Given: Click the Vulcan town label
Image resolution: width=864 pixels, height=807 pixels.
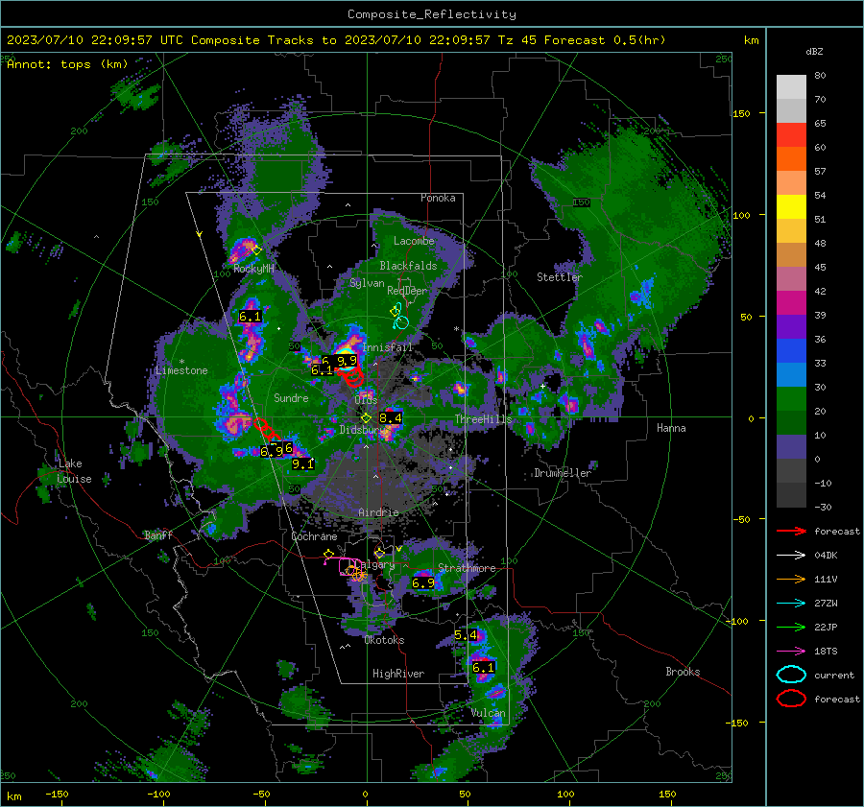Looking at the screenshot, I should point(489,713).
